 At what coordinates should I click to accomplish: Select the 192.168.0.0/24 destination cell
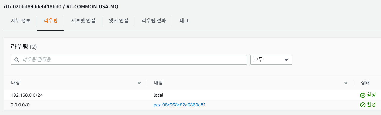pos(27,95)
